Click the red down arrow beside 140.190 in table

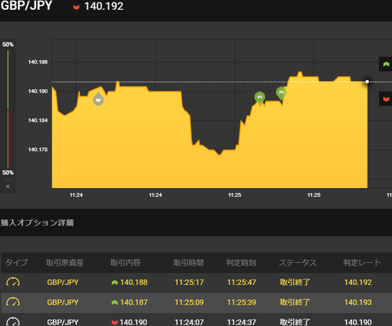[114, 323]
